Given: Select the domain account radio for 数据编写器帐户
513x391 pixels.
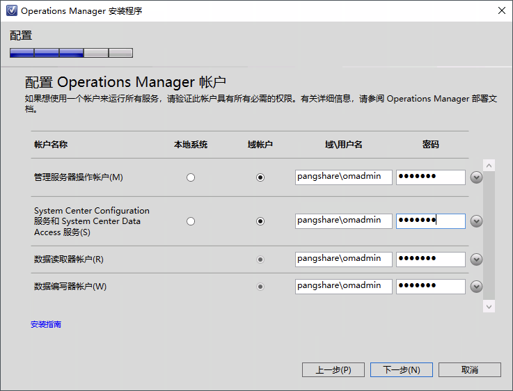Looking at the screenshot, I should tap(260, 287).
